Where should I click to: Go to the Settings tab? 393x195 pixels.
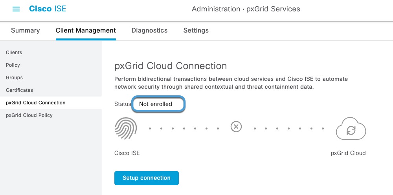point(196,31)
